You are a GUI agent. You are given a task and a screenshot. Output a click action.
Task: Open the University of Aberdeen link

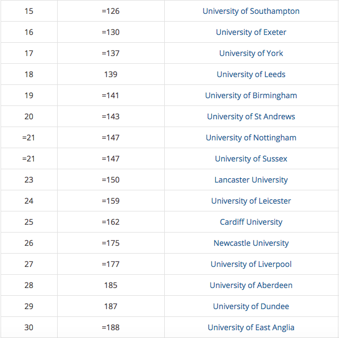(x=251, y=285)
